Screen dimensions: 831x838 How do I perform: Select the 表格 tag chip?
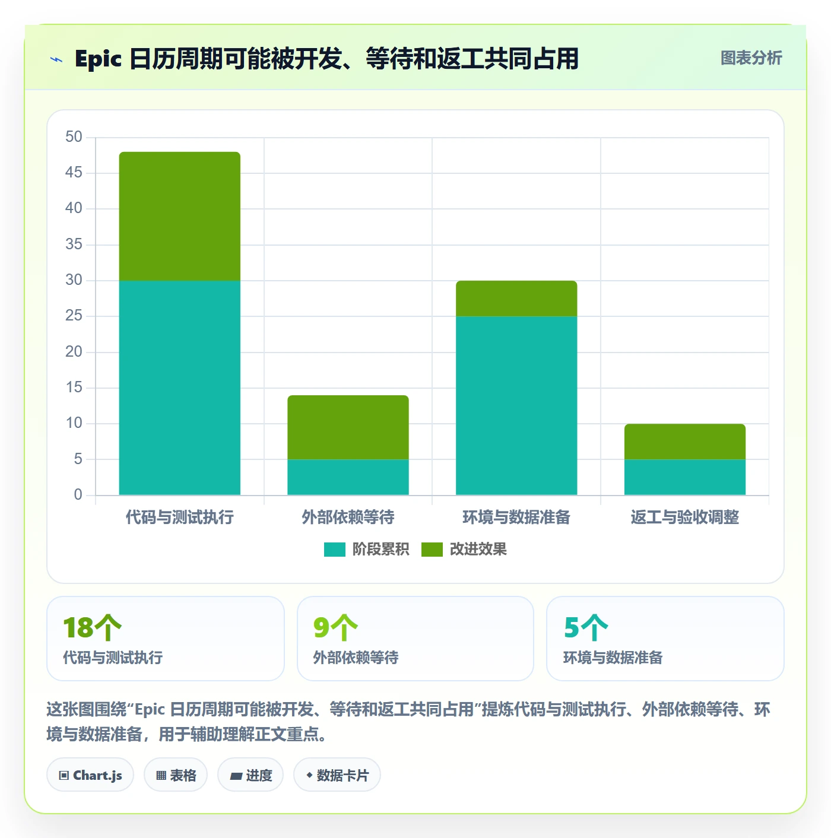click(176, 775)
